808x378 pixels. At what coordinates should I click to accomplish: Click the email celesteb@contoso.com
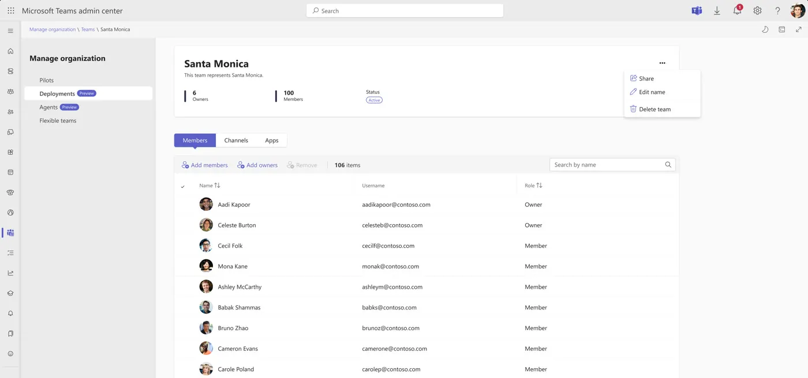(392, 225)
